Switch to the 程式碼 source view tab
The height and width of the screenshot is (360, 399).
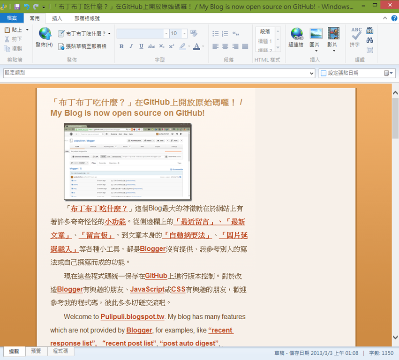click(60, 351)
